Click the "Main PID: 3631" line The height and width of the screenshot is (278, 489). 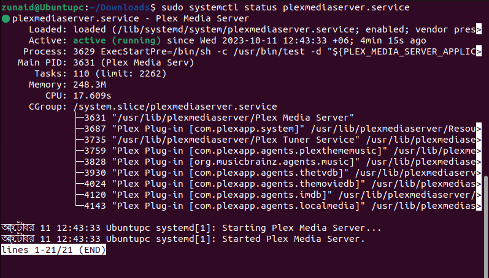[x=103, y=62]
